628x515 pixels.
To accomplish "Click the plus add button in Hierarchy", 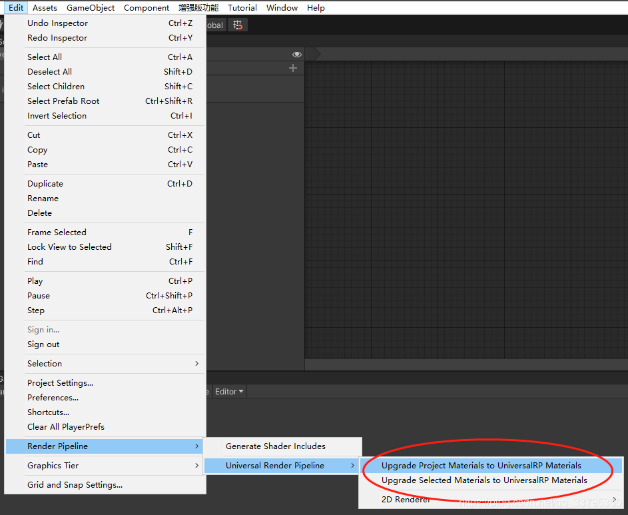I will pyautogui.click(x=293, y=68).
